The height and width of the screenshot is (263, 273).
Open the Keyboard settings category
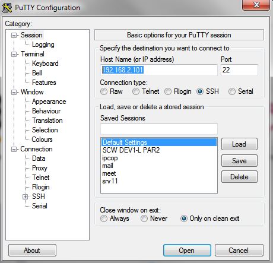coord(45,64)
